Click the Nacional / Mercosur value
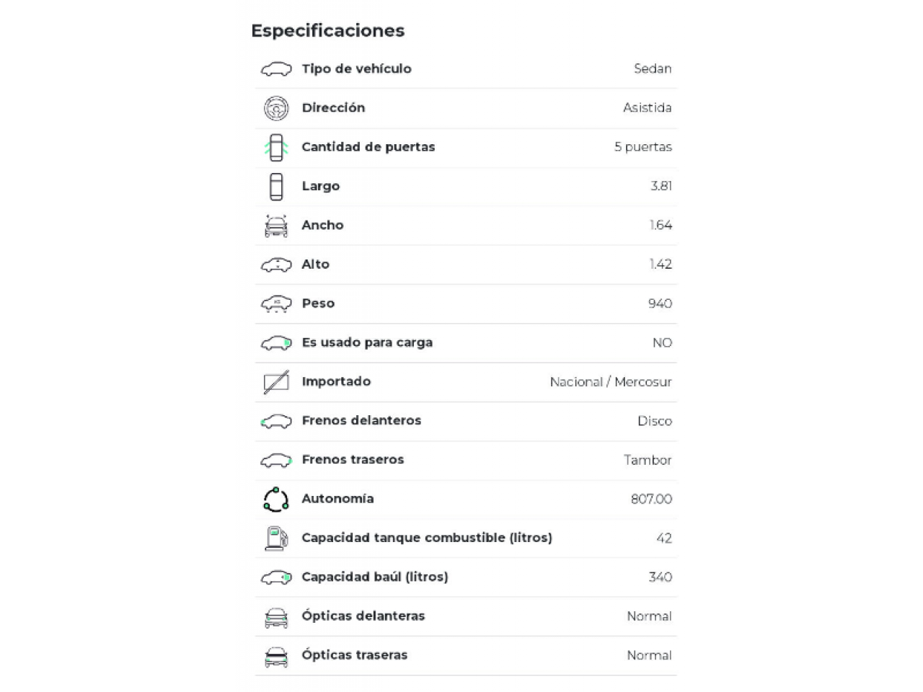The width and height of the screenshot is (923, 692). (610, 382)
